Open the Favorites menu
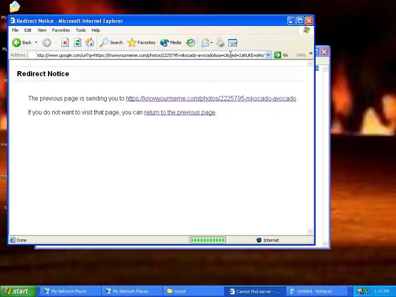Image resolution: width=396 pixels, height=297 pixels. [x=61, y=30]
